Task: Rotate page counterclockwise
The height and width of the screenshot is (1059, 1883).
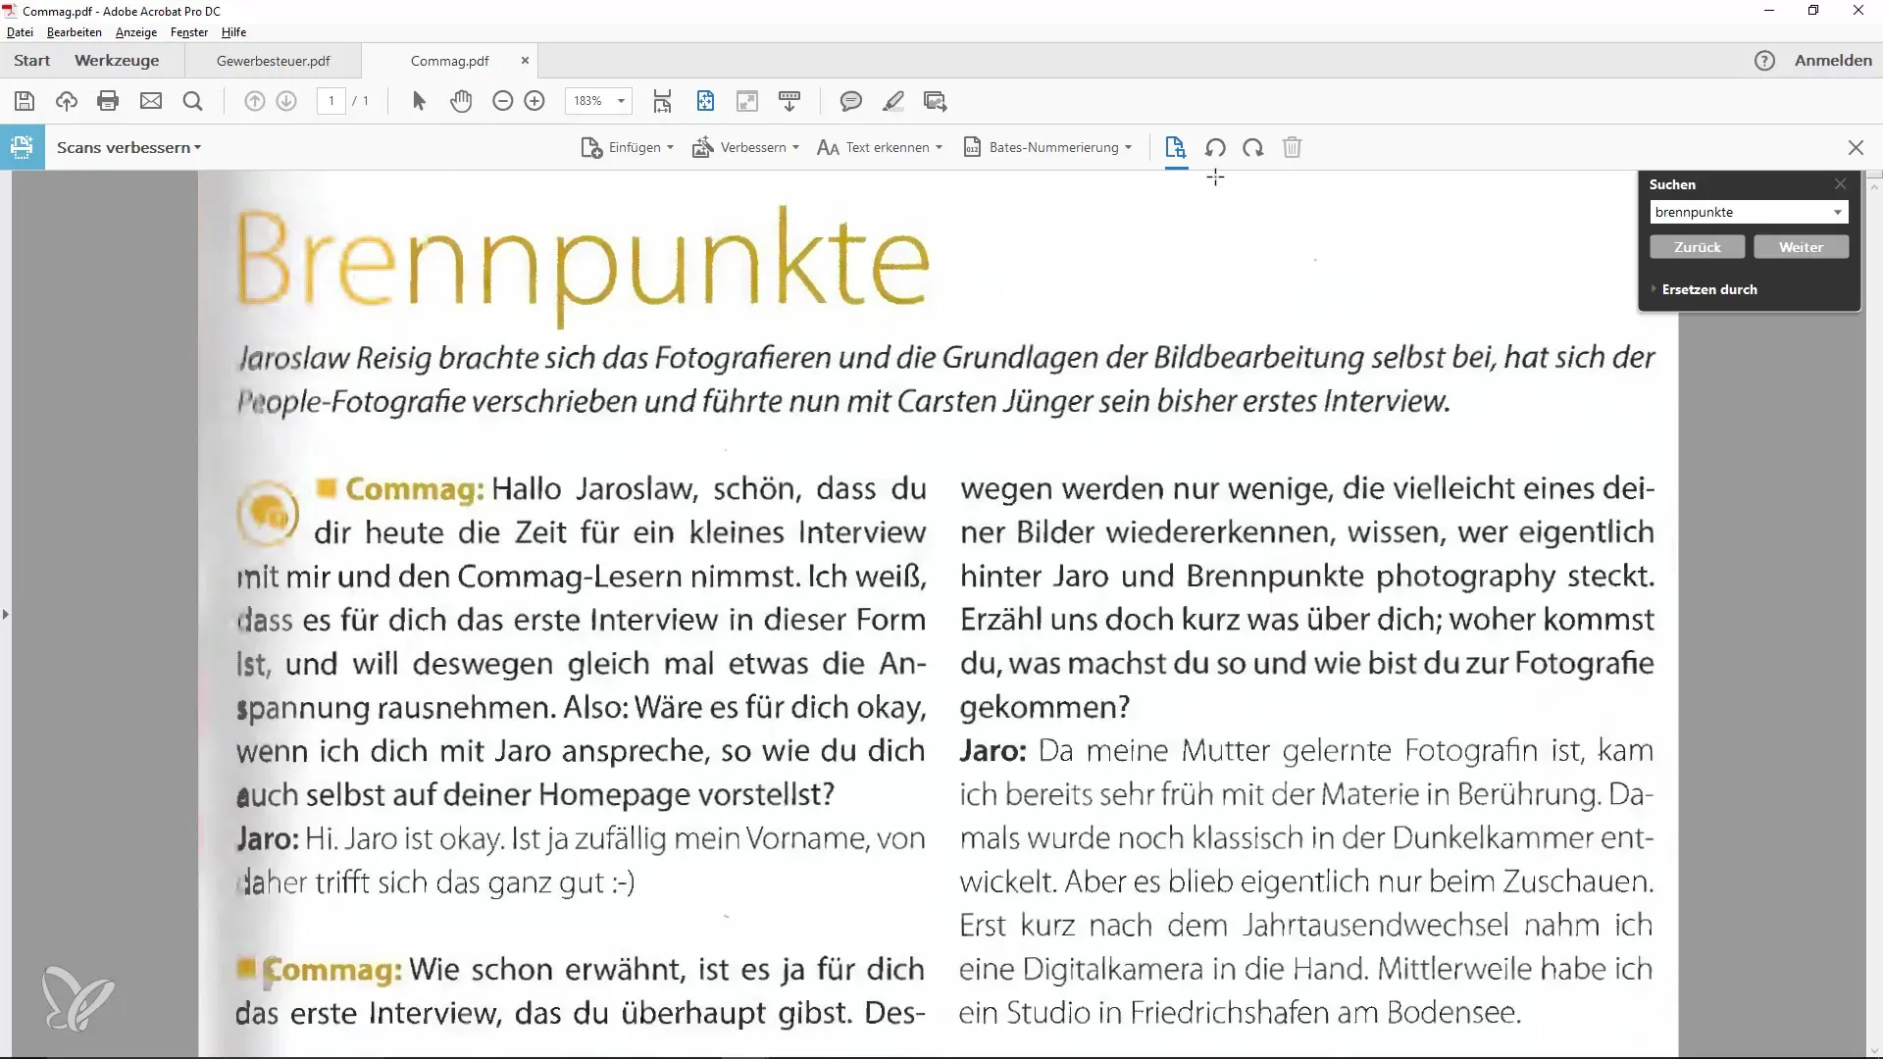Action: pyautogui.click(x=1215, y=148)
